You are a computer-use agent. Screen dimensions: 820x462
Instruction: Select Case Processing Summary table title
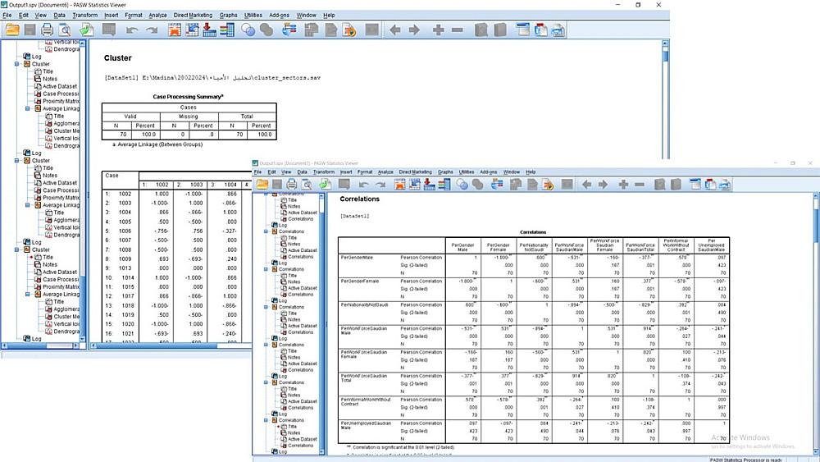pos(189,97)
